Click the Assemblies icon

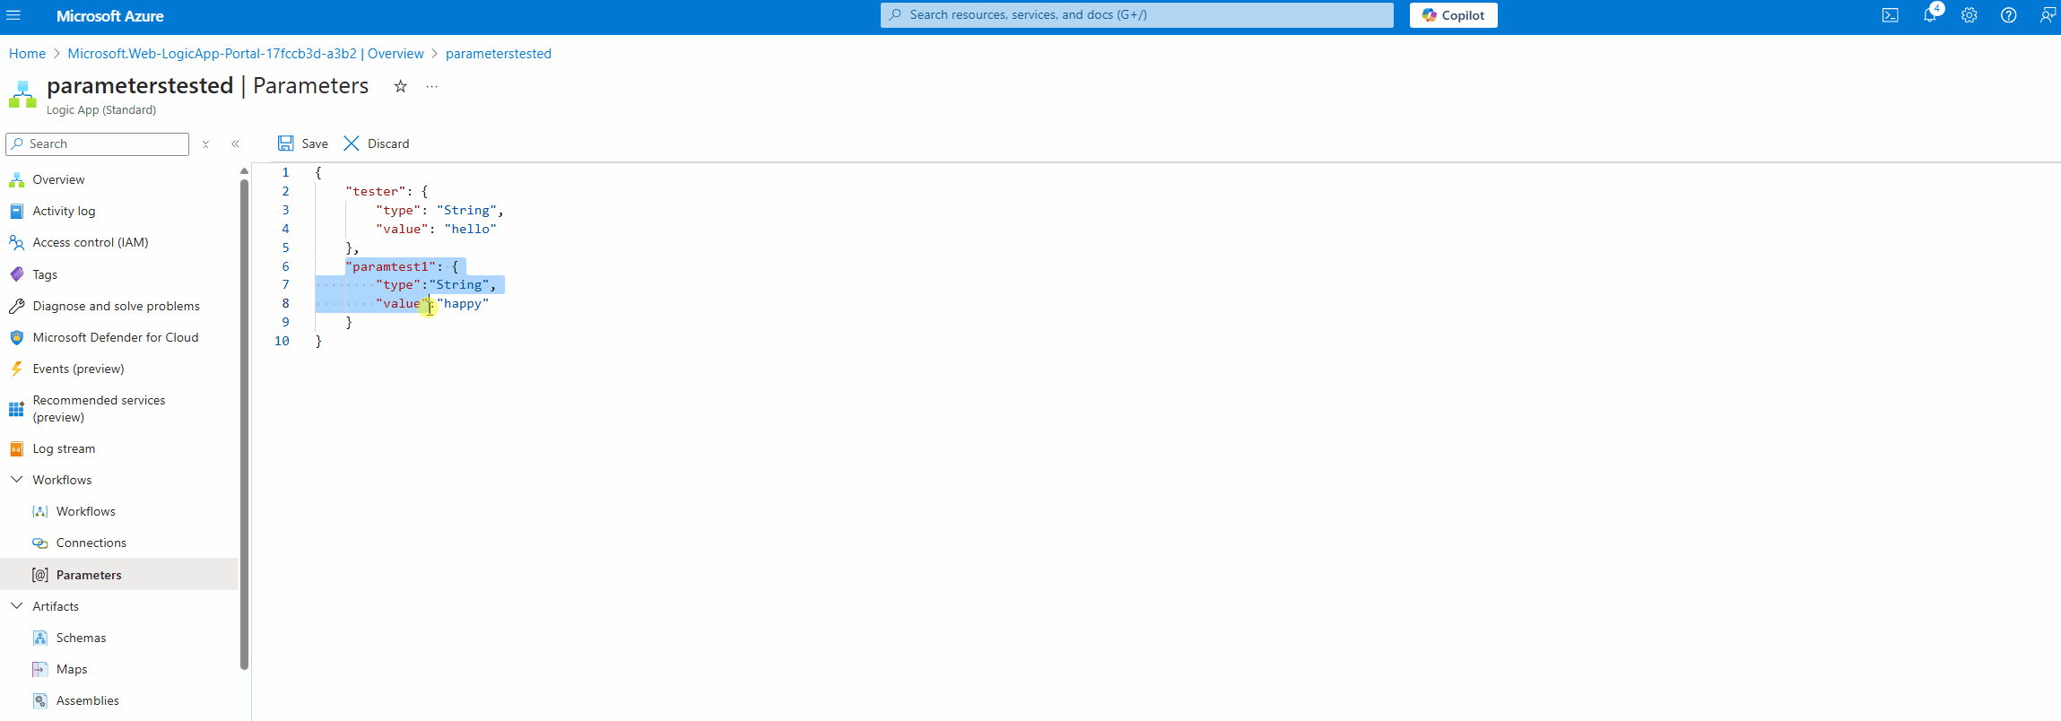tap(39, 700)
